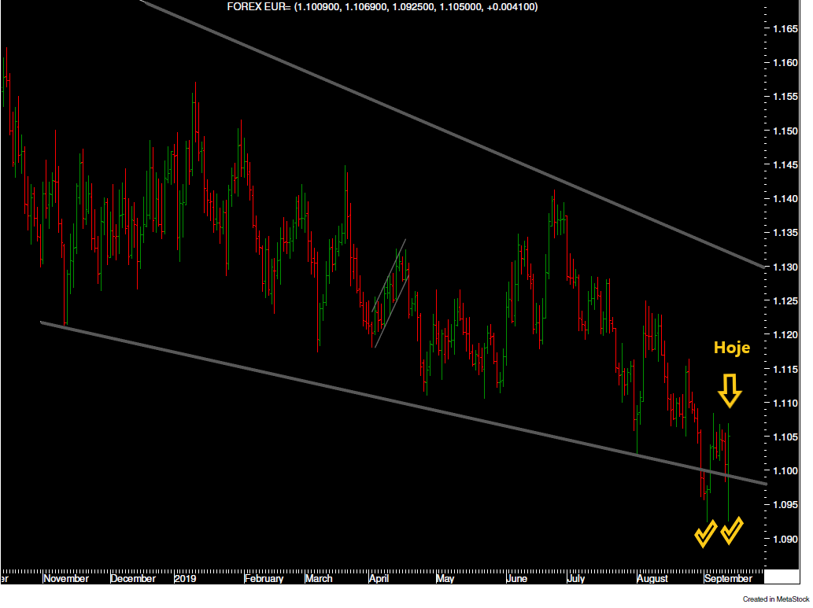Screen dimensions: 813x608
Task: Select the August label on time axis
Action: pyautogui.click(x=652, y=578)
